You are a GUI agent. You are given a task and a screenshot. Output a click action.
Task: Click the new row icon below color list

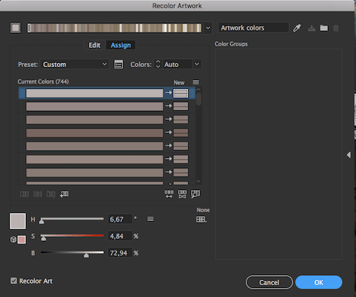pyautogui.click(x=64, y=194)
